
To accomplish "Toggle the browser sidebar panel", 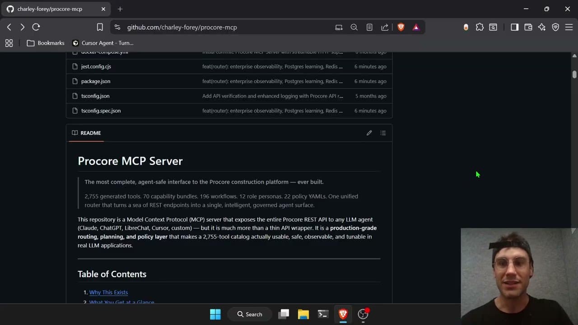I will [515, 27].
